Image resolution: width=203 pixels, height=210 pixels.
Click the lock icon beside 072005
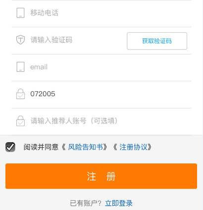click(x=20, y=94)
